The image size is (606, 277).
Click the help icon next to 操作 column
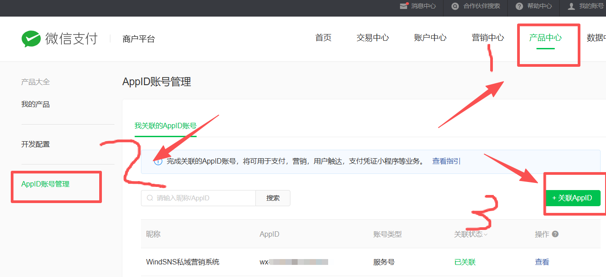click(555, 234)
